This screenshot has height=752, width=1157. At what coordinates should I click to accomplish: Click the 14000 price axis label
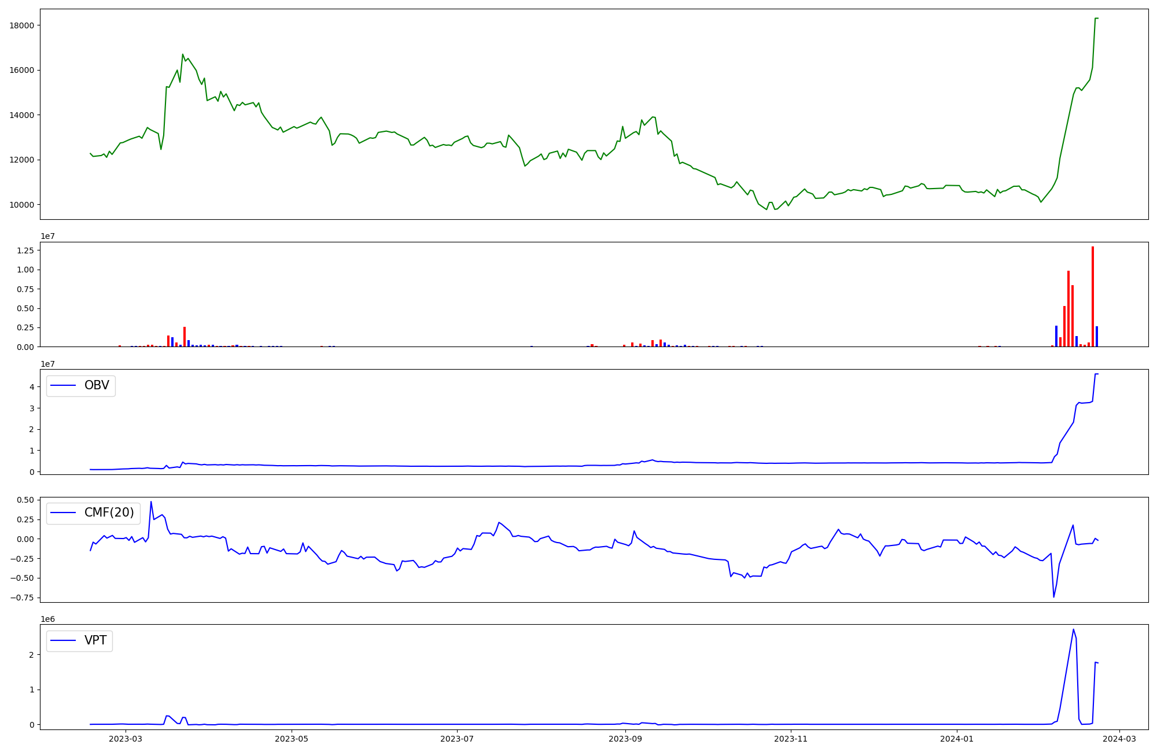tap(22, 115)
